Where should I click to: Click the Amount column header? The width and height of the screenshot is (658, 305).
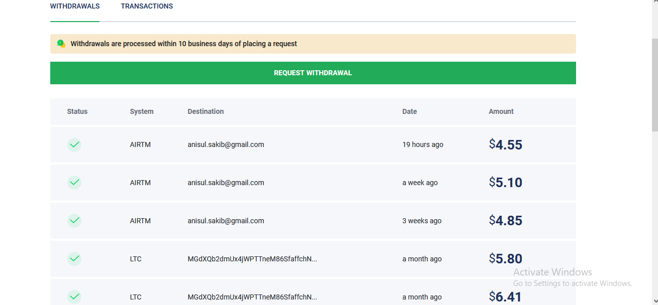tap(501, 111)
